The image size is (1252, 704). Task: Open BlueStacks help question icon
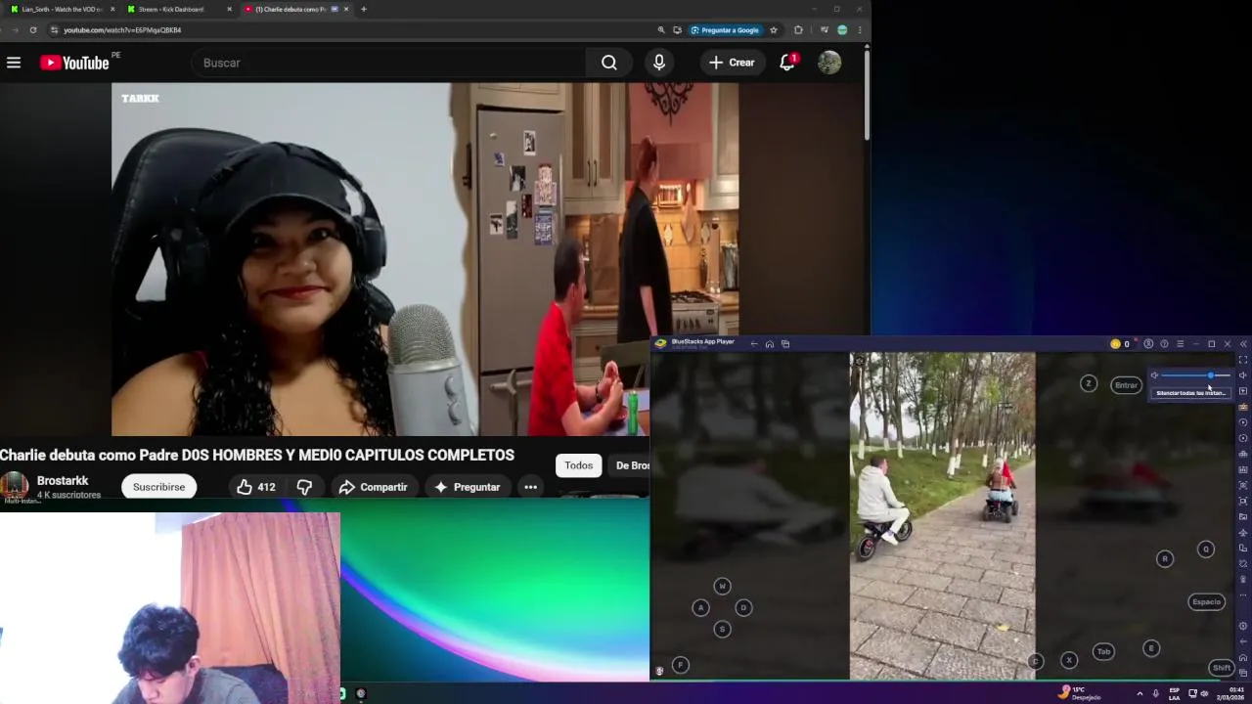click(x=1164, y=343)
